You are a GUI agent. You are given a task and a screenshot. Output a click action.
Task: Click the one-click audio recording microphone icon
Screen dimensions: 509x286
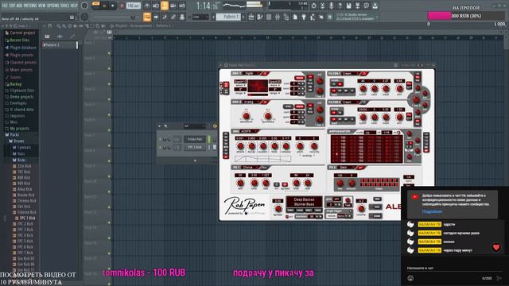pyautogui.click(x=331, y=6)
